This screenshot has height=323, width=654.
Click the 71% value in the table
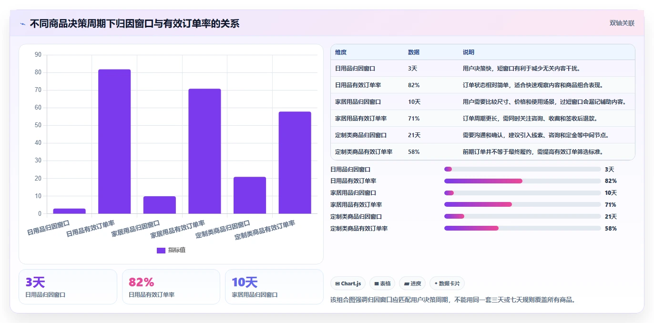click(x=414, y=119)
